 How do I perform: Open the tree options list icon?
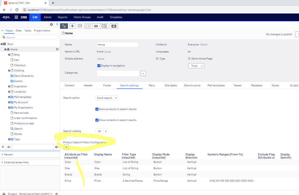9,147
